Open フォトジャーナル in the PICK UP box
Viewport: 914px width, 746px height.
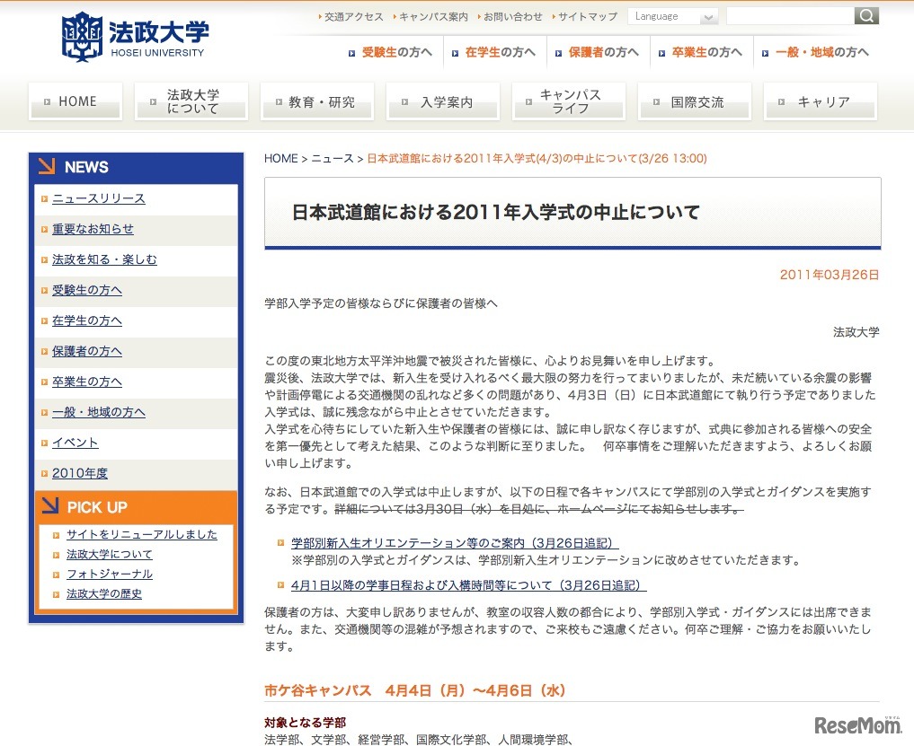(x=109, y=575)
